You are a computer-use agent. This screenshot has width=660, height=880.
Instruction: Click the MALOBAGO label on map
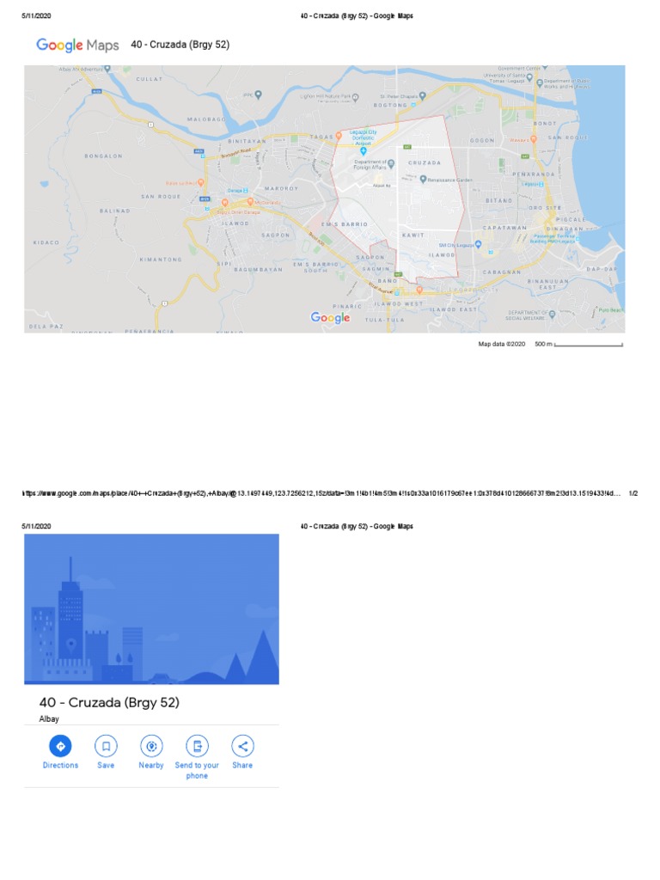[206, 119]
